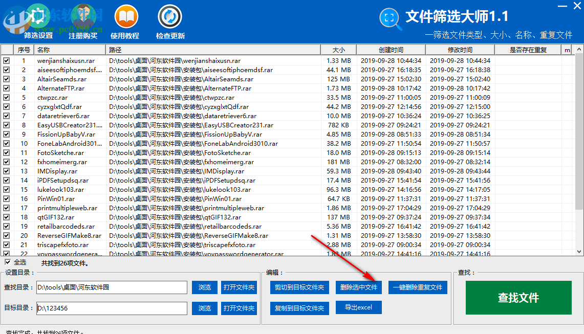This screenshot has width=584, height=334.
Task: Sort by the 名称 column header
Action: (70, 50)
